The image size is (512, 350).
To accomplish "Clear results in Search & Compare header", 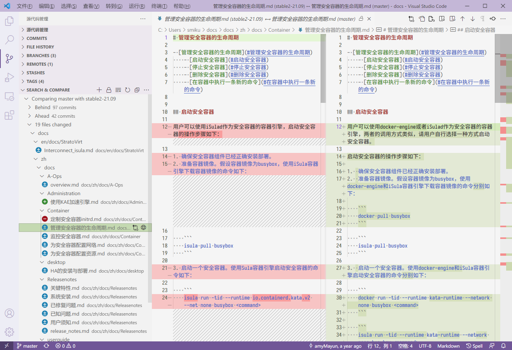I will 118,90.
